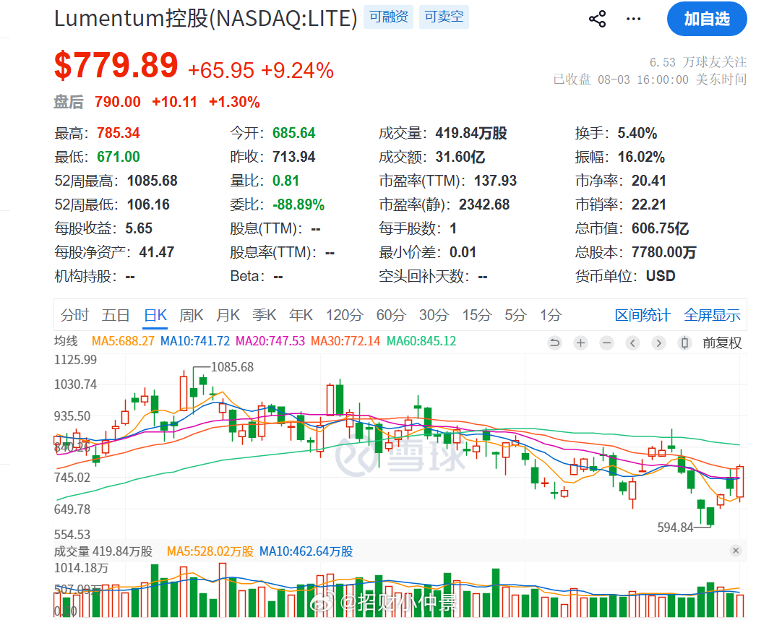Switch to the 分时 chart tab
Viewport: 769px width, 620px height.
(x=74, y=315)
